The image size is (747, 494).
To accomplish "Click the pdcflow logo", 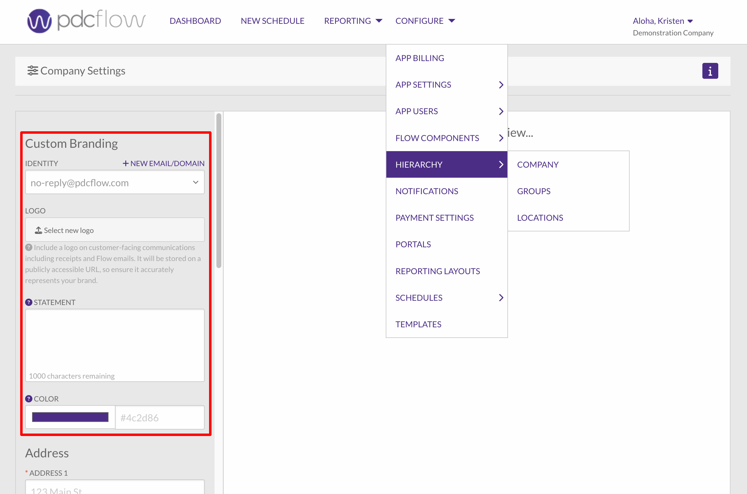I will 86,21.
